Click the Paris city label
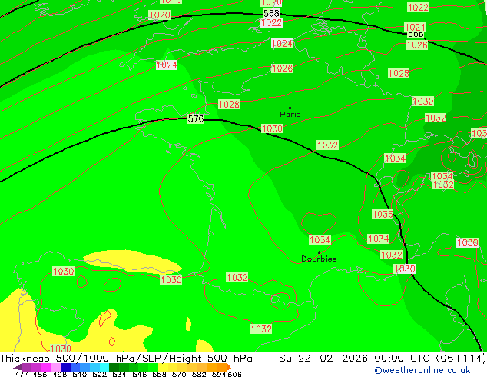 [x=290, y=114]
